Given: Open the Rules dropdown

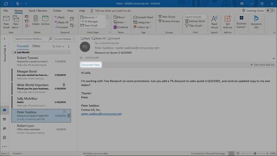Looking at the screenshot, I should 119,22.
